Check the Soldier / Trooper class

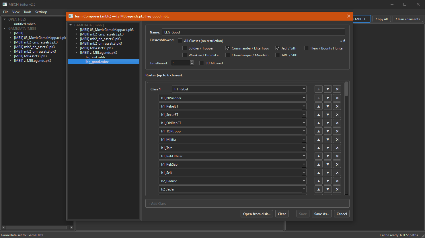point(185,48)
